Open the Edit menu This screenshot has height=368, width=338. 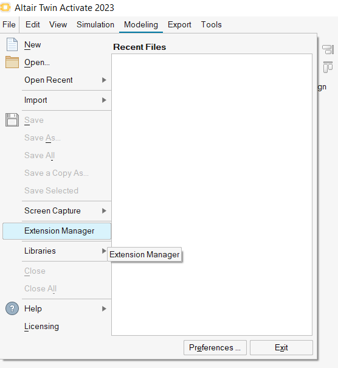pos(33,24)
